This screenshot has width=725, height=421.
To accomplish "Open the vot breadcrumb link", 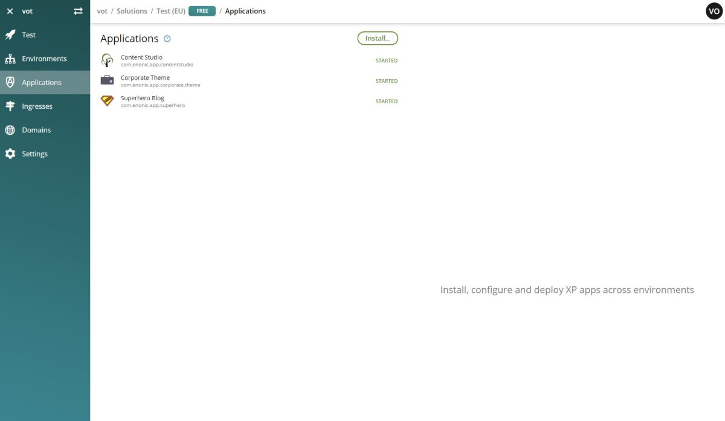I will [101, 10].
